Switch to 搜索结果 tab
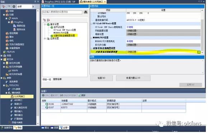Screen dimensions: 208x133 click(x=57, y=79)
